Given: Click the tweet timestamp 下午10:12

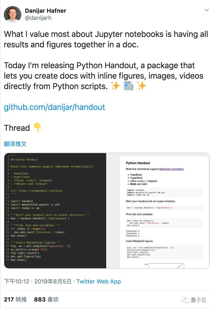Looking at the screenshot, I should click(x=16, y=281).
